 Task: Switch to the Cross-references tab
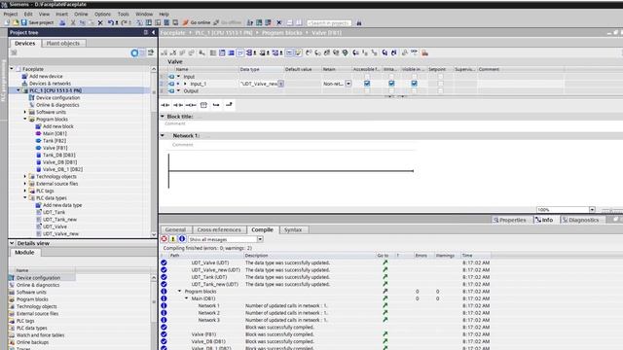click(x=219, y=229)
